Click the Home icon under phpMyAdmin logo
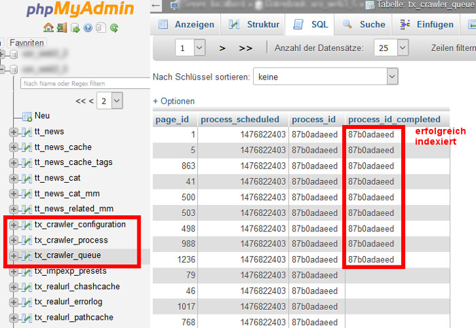Viewport: 476px width, 328px height. [x=48, y=28]
